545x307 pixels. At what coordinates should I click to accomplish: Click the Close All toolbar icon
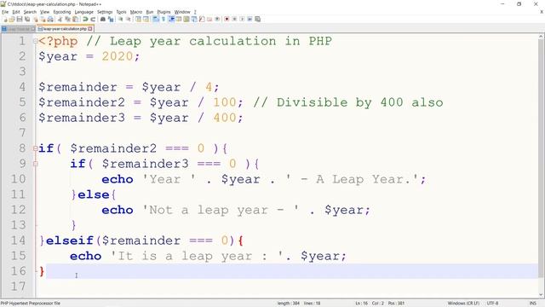tap(43, 19)
